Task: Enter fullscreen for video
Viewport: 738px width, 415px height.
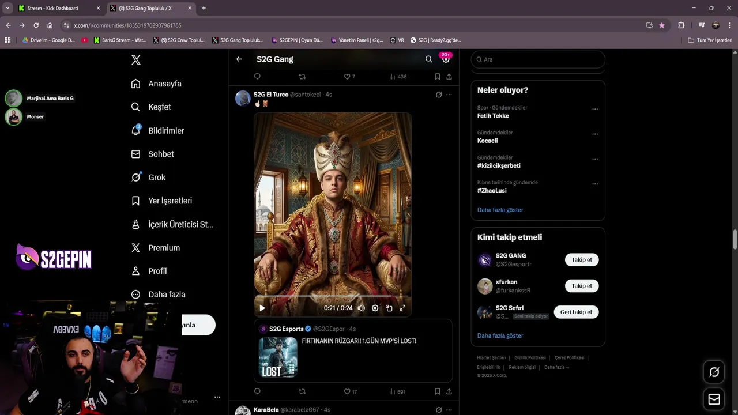Action: [402, 308]
